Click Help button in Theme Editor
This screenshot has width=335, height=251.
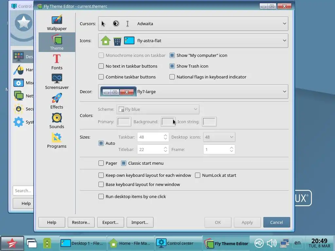click(x=52, y=222)
